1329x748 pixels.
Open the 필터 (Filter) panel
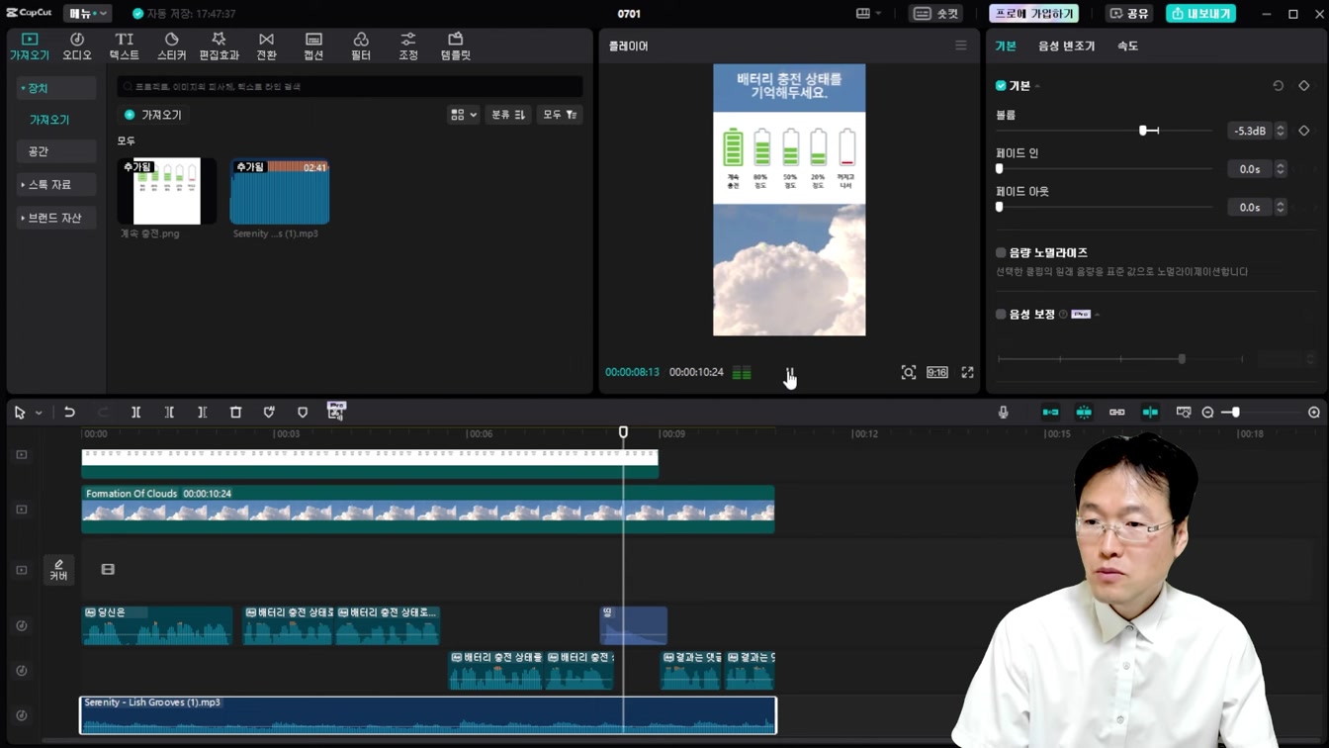(361, 46)
